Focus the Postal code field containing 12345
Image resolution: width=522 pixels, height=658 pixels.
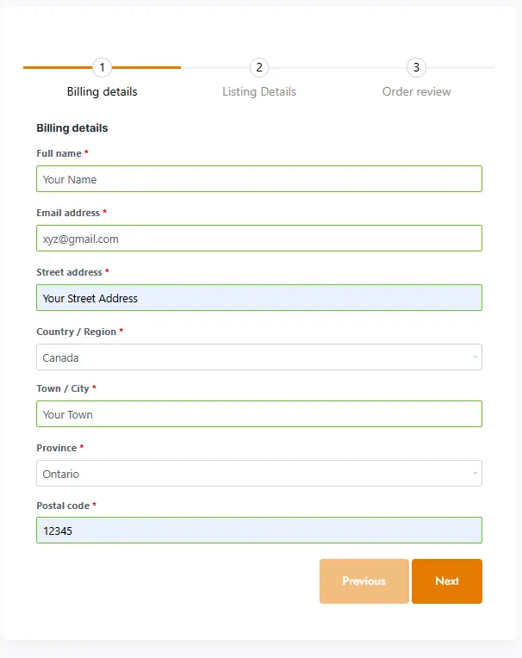pos(258,531)
